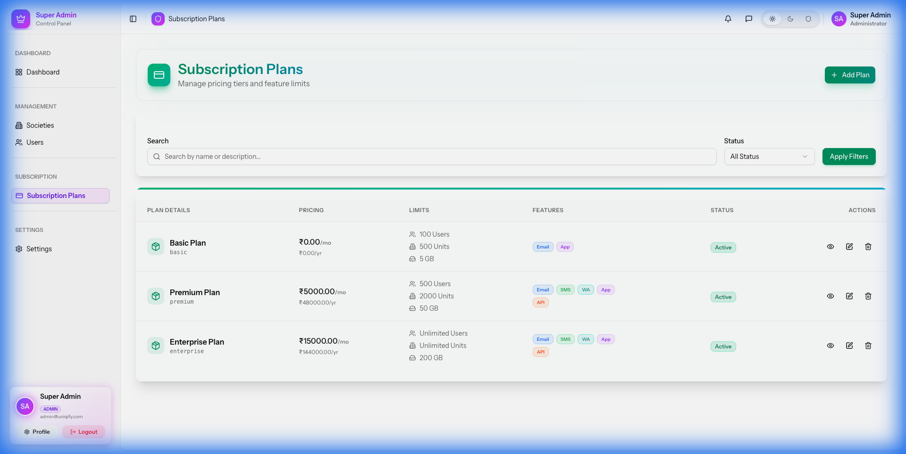906x454 pixels.
Task: Click SA avatar in sidebar footer
Action: pyautogui.click(x=25, y=406)
